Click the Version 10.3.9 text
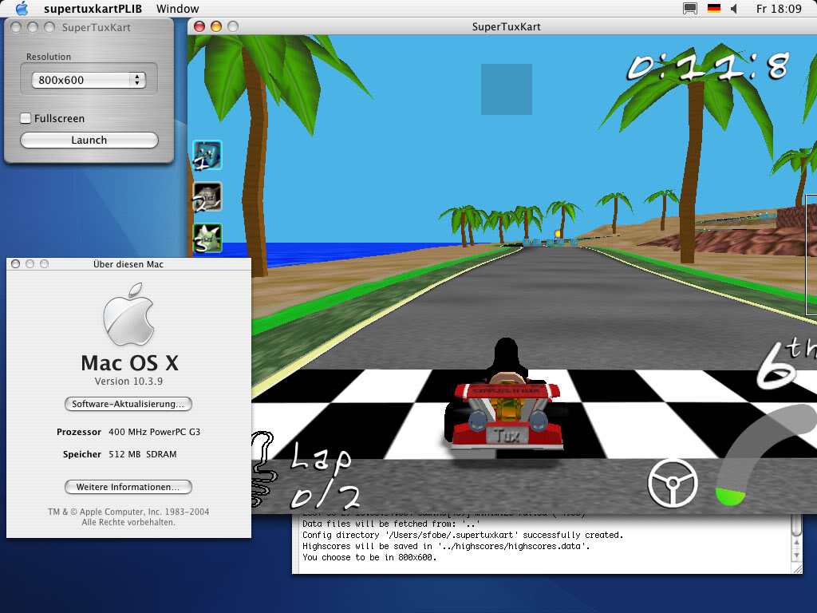The height and width of the screenshot is (613, 817). [128, 381]
